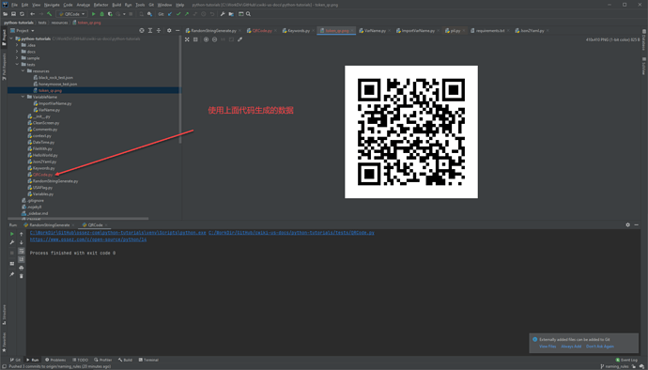Image resolution: width=648 pixels, height=370 pixels.
Task: Toggle scroll-to-end in Run console
Action: click(x=22, y=259)
